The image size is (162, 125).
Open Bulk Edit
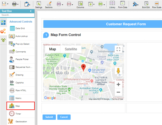tap(146, 5)
